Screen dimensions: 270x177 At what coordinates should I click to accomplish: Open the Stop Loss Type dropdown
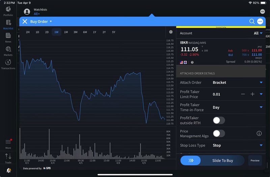261,145
